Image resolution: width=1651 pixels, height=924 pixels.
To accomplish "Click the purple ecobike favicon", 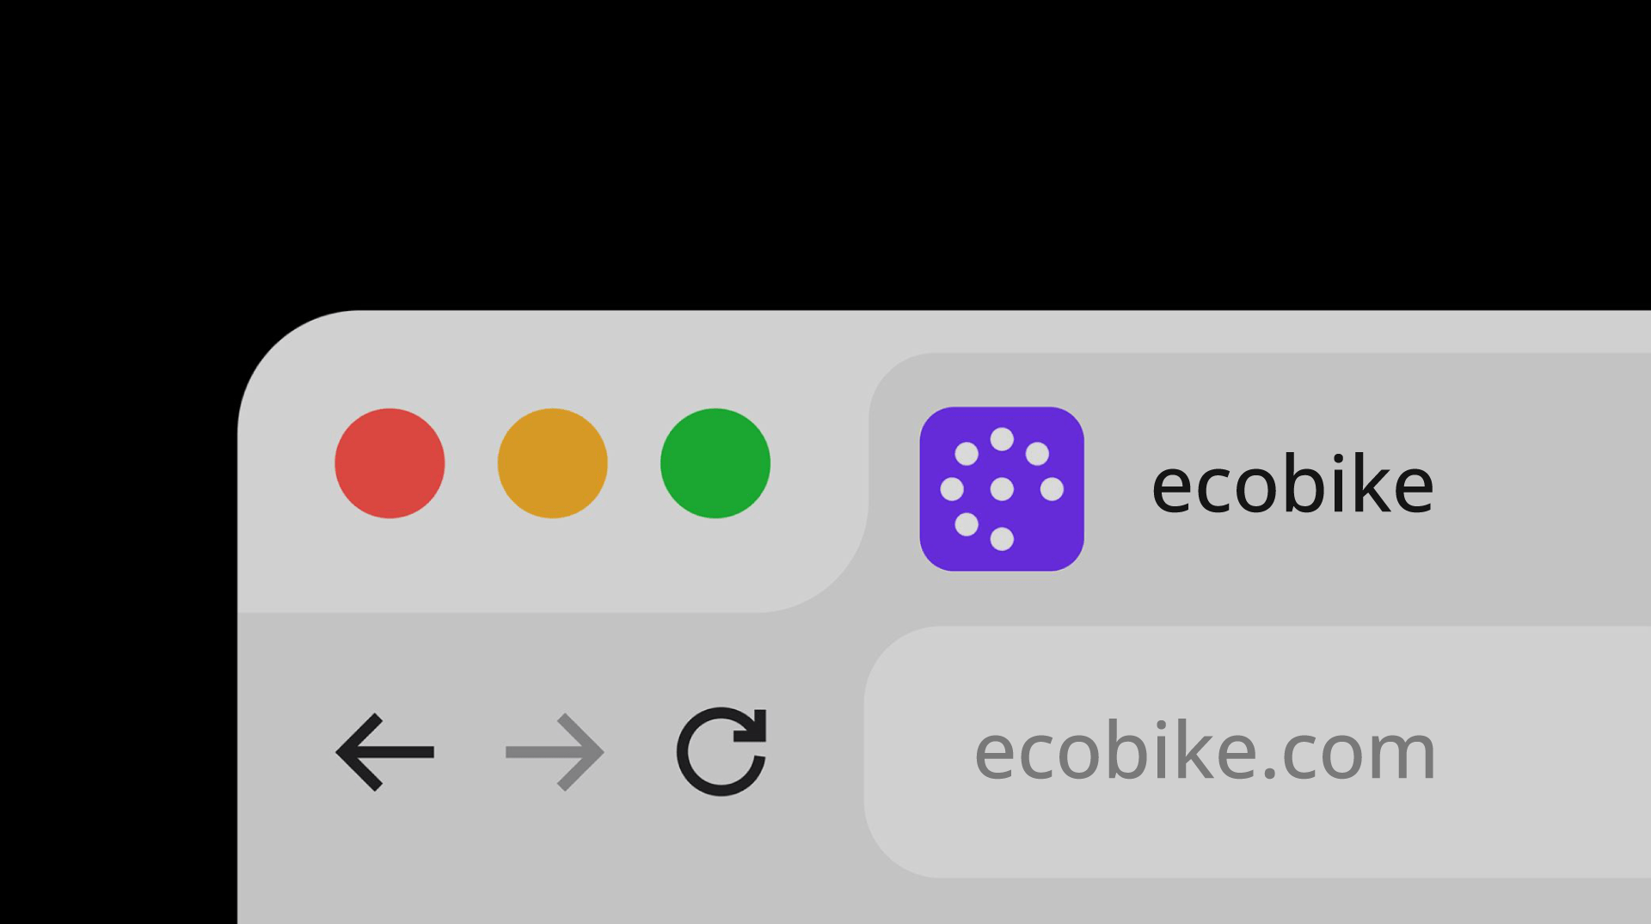I will pyautogui.click(x=1002, y=489).
